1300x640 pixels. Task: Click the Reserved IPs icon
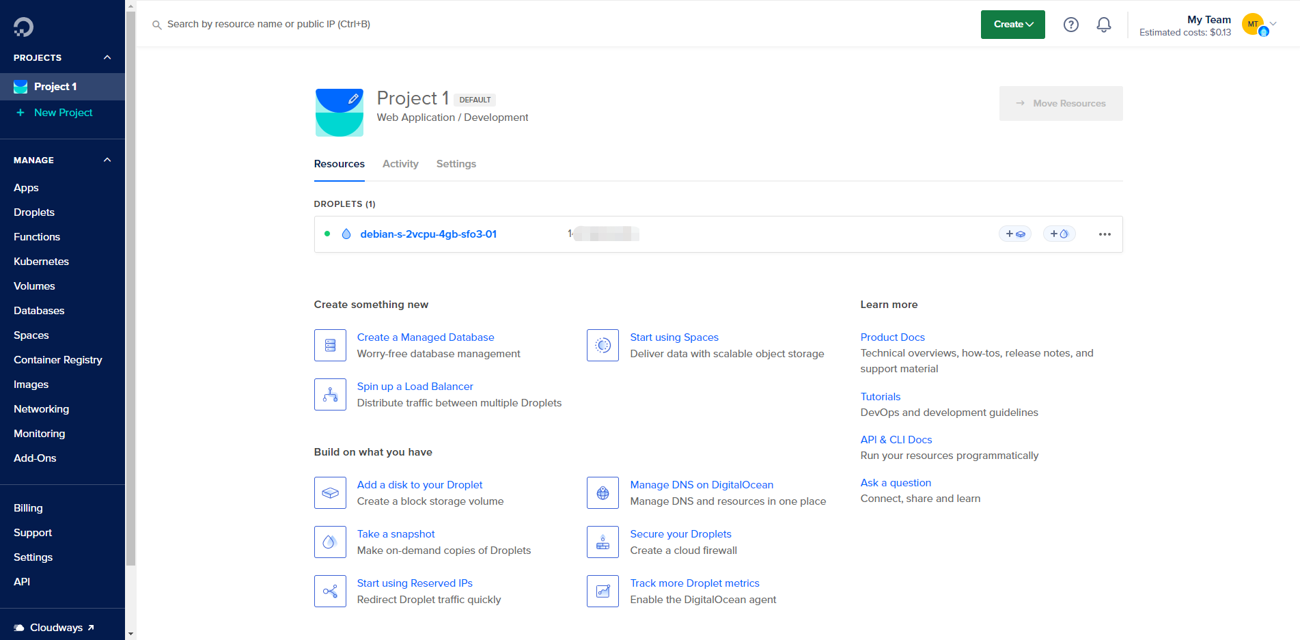click(x=330, y=592)
